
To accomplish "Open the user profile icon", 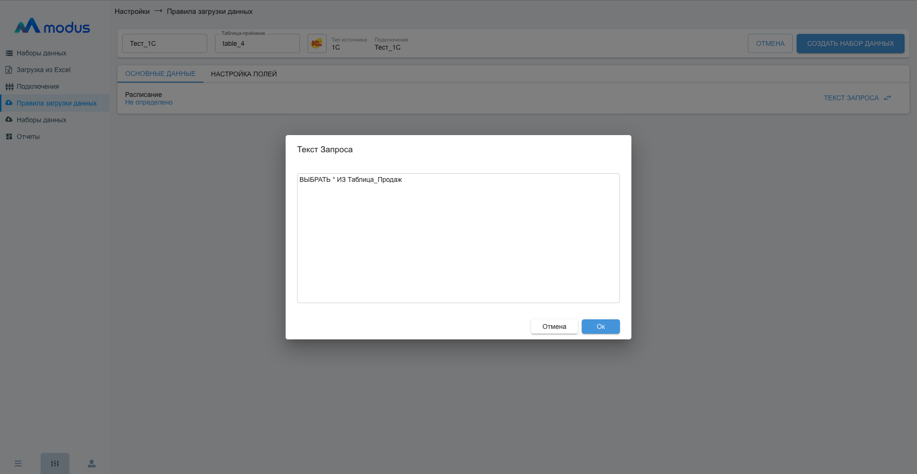I will pyautogui.click(x=92, y=463).
